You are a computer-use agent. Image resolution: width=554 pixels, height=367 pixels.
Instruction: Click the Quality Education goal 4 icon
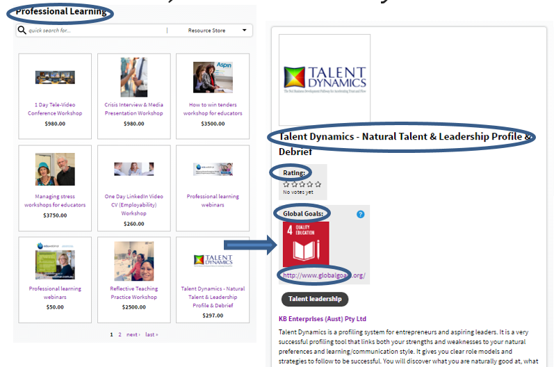coord(306,244)
